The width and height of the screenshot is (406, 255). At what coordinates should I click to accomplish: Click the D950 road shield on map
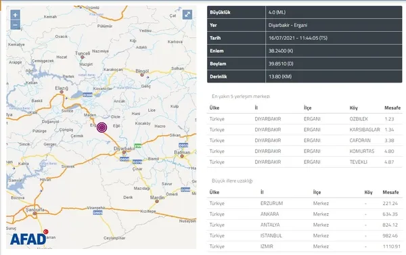[x=125, y=159]
